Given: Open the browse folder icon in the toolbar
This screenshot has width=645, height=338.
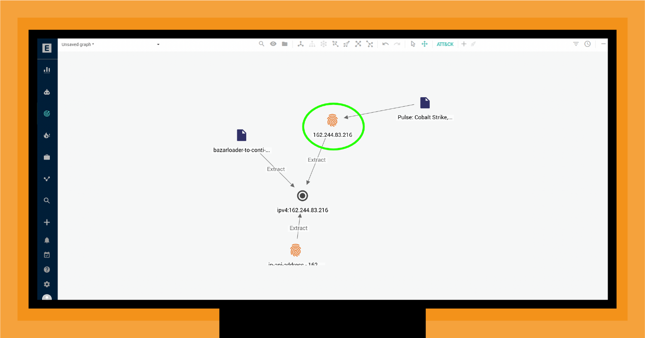Looking at the screenshot, I should click(x=284, y=43).
